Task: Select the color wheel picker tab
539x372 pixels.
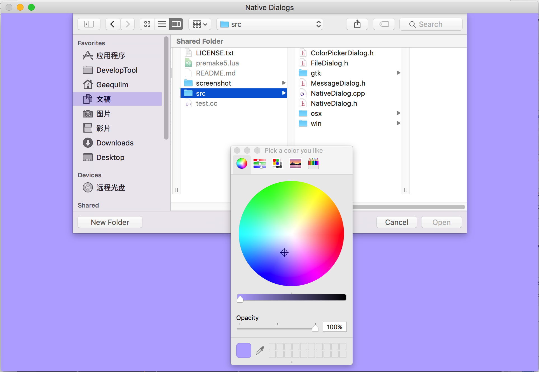Action: (x=242, y=163)
